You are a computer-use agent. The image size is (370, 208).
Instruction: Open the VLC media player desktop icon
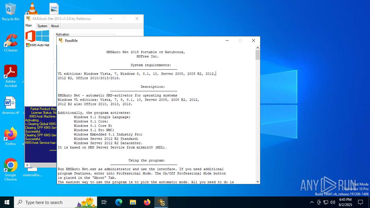[x=32, y=8]
